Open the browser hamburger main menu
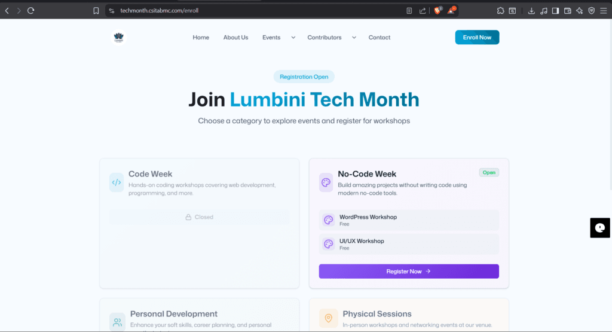The height and width of the screenshot is (332, 612). pyautogui.click(x=604, y=11)
